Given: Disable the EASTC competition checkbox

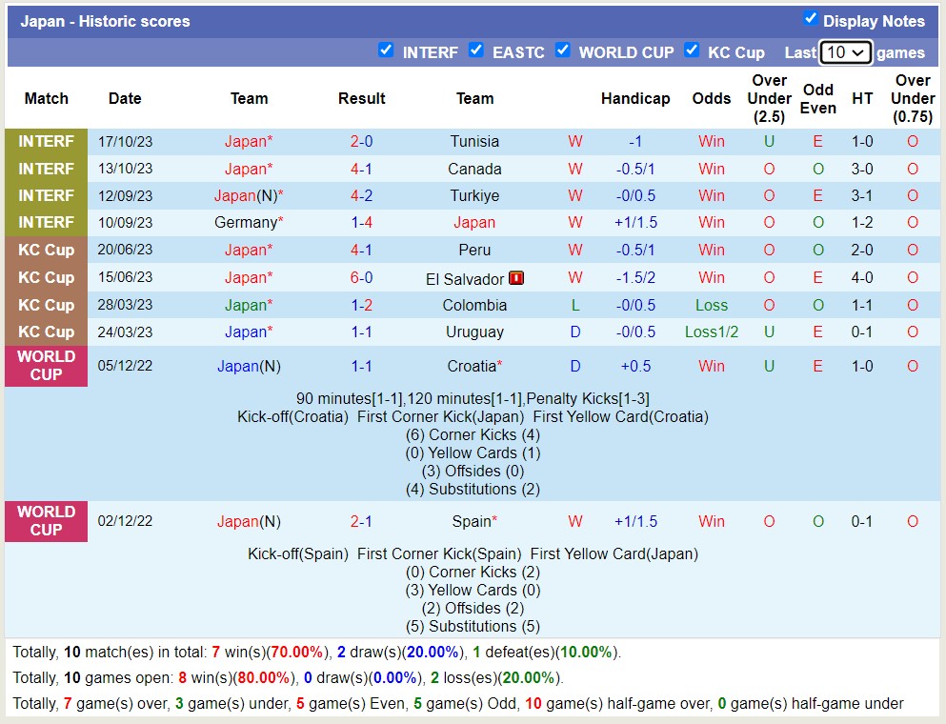Looking at the screenshot, I should [476, 50].
